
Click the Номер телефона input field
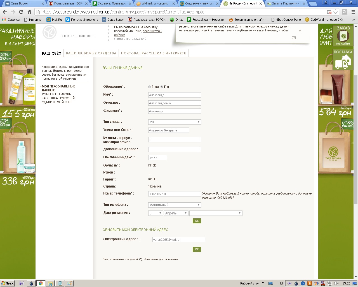(x=175, y=194)
